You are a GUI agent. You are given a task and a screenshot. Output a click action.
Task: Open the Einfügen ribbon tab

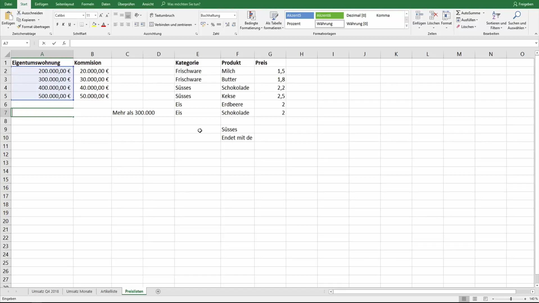coord(41,4)
